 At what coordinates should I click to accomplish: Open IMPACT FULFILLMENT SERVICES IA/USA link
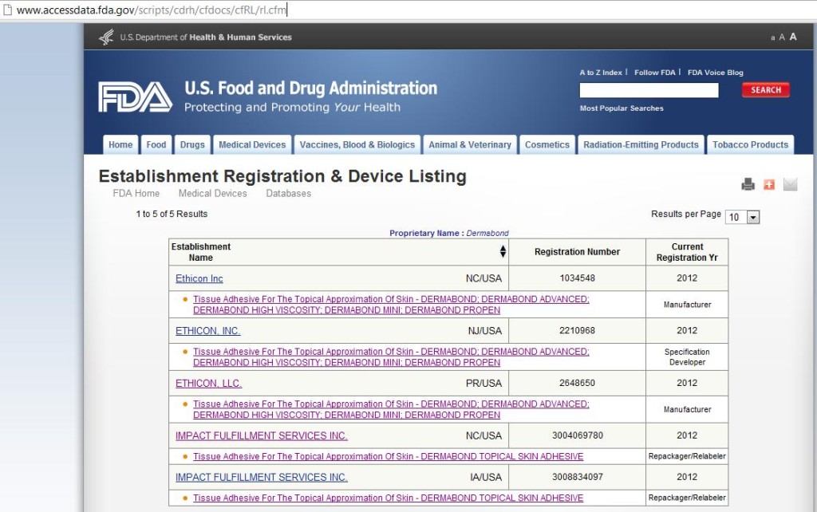[x=262, y=477]
